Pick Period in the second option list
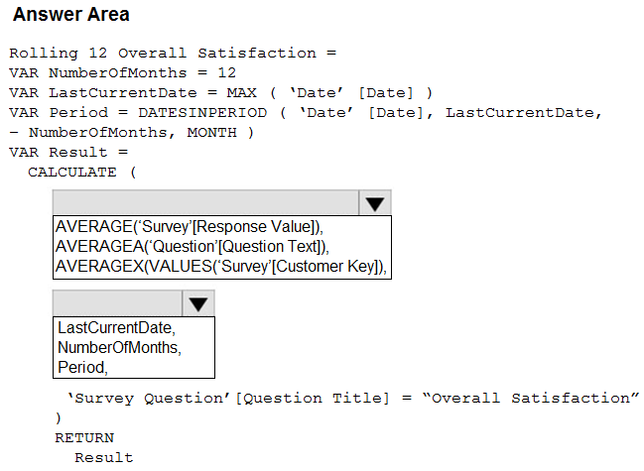This screenshot has width=644, height=471. pyautogui.click(x=82, y=367)
